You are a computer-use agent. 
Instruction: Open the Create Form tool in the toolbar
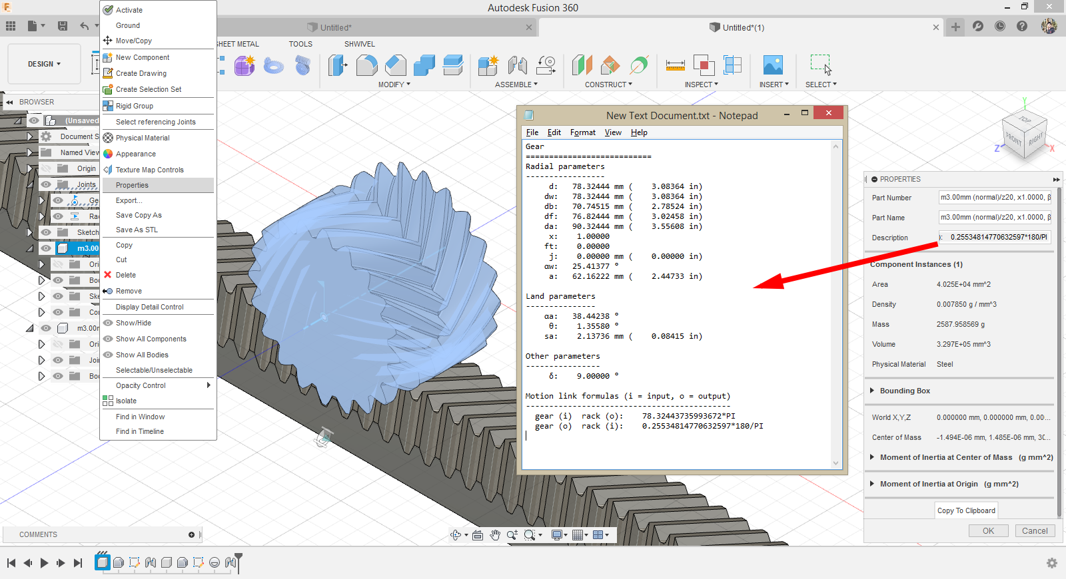pos(245,65)
